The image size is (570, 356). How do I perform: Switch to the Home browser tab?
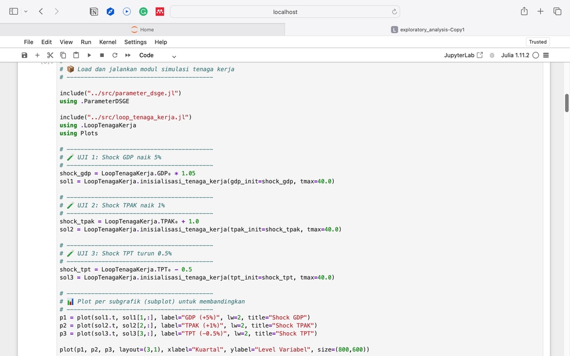[x=142, y=30]
